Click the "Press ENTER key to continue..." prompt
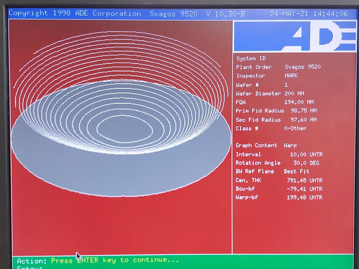This screenshot has height=269, width=359. pos(115,260)
